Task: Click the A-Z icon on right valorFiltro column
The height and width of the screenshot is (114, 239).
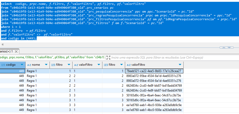Action: pos(129,65)
